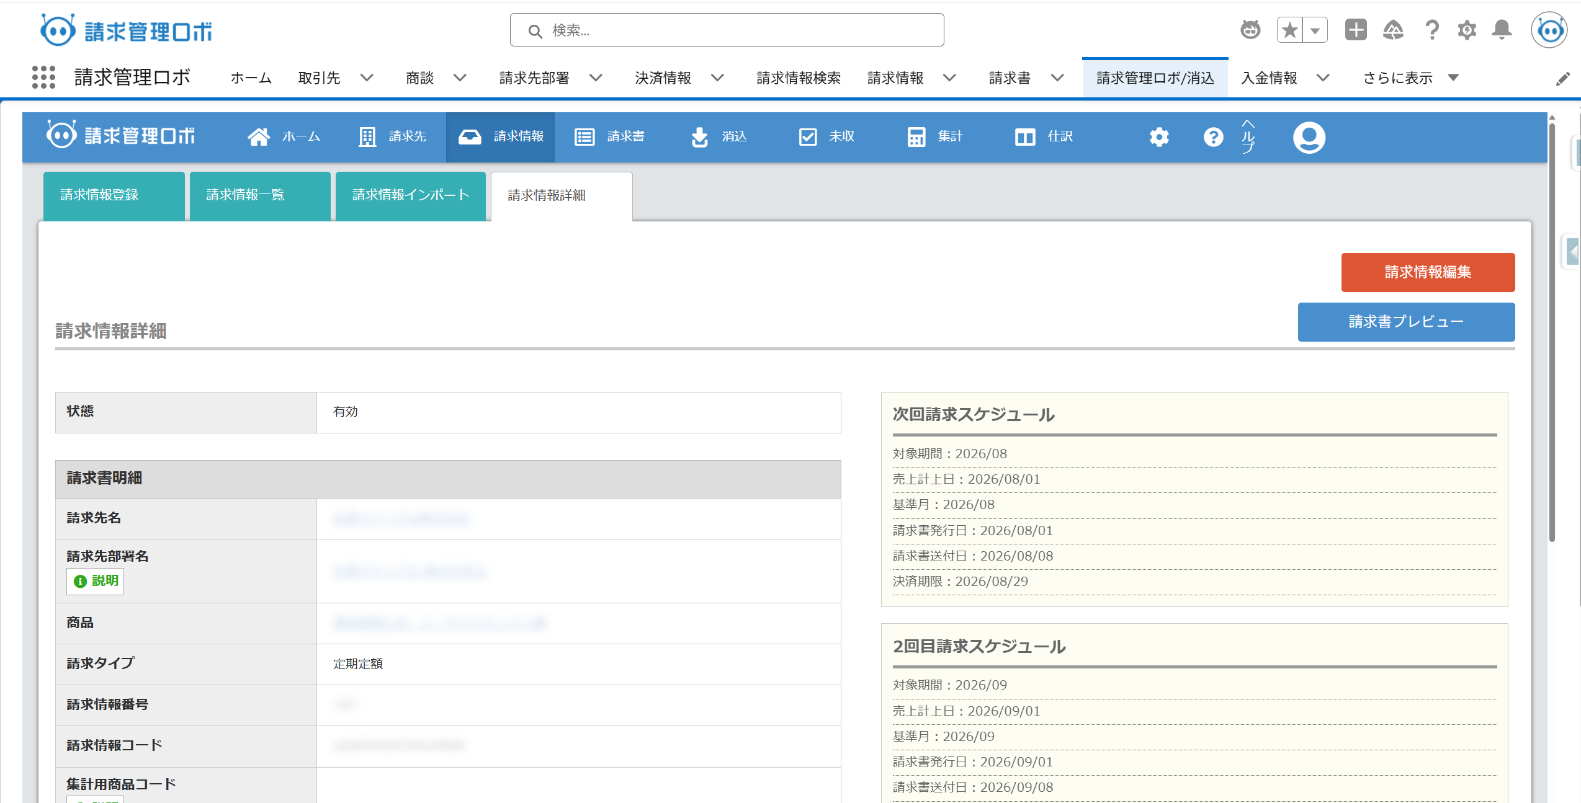
Task: Click 説明 under 請求先部署名
Action: pos(96,581)
